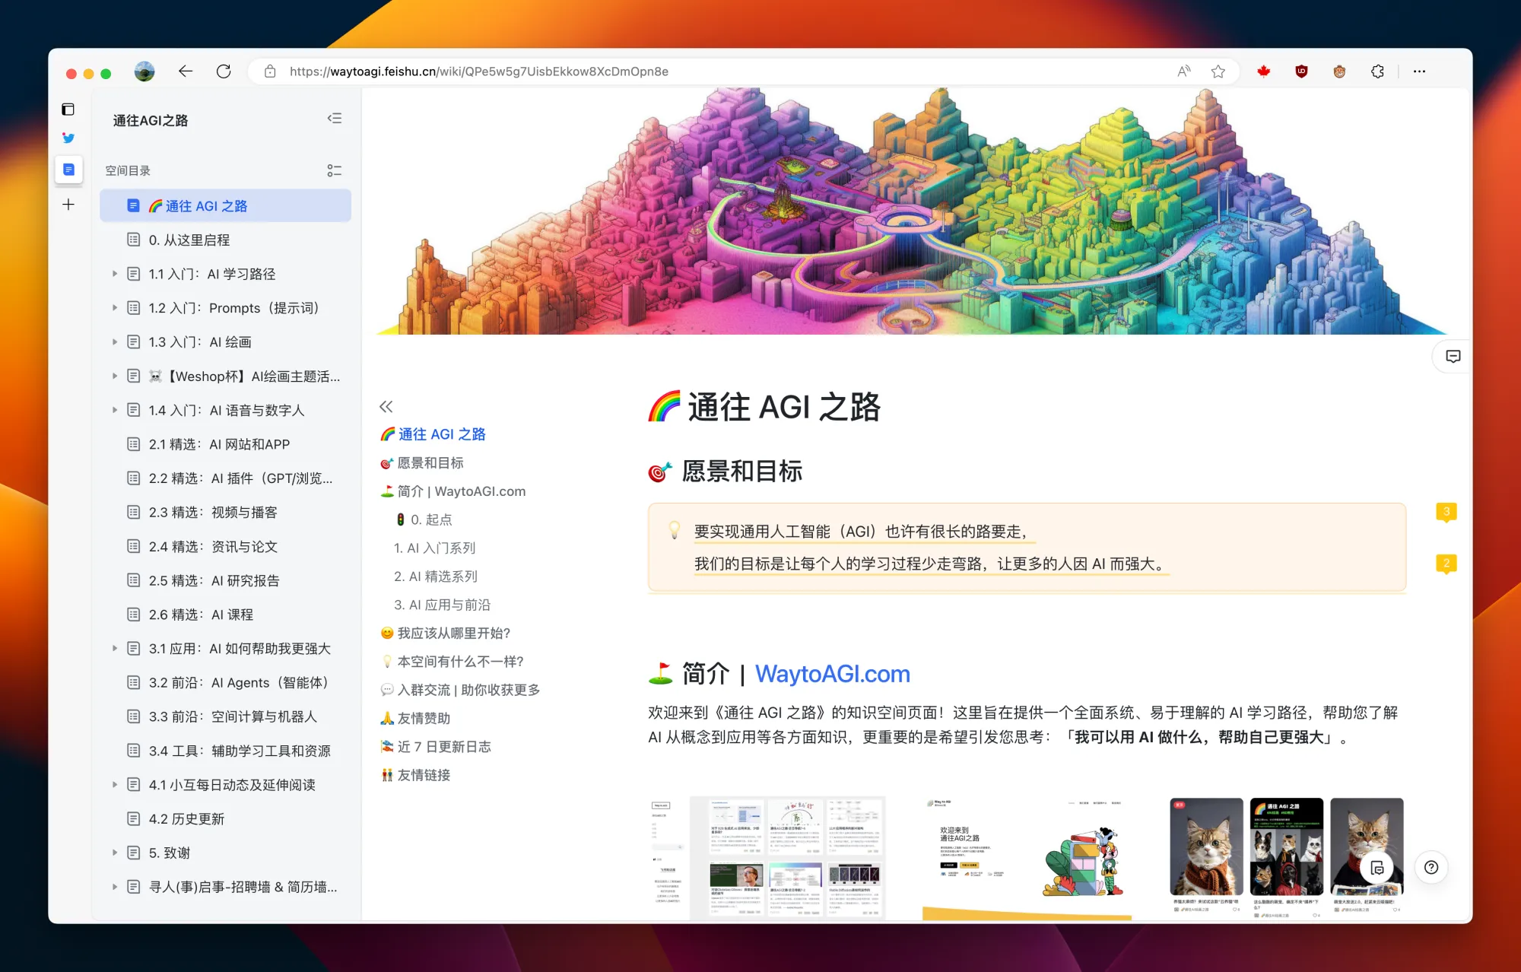Image resolution: width=1521 pixels, height=972 pixels.
Task: Expand the 1.1 入门 AI 学习路径 node
Action: 115,274
